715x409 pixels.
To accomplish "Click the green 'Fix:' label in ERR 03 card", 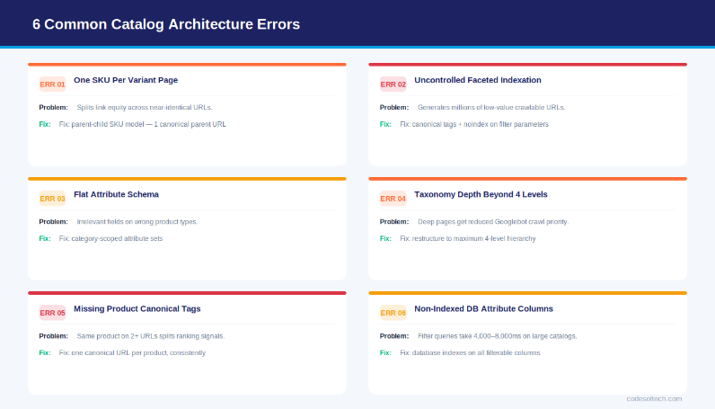I will click(45, 238).
